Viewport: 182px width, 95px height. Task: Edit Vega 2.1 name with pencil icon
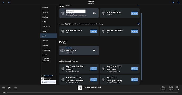pyautogui.click(x=76, y=51)
